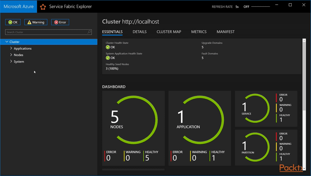Click the REFRESH RATE label

pos(222,7)
